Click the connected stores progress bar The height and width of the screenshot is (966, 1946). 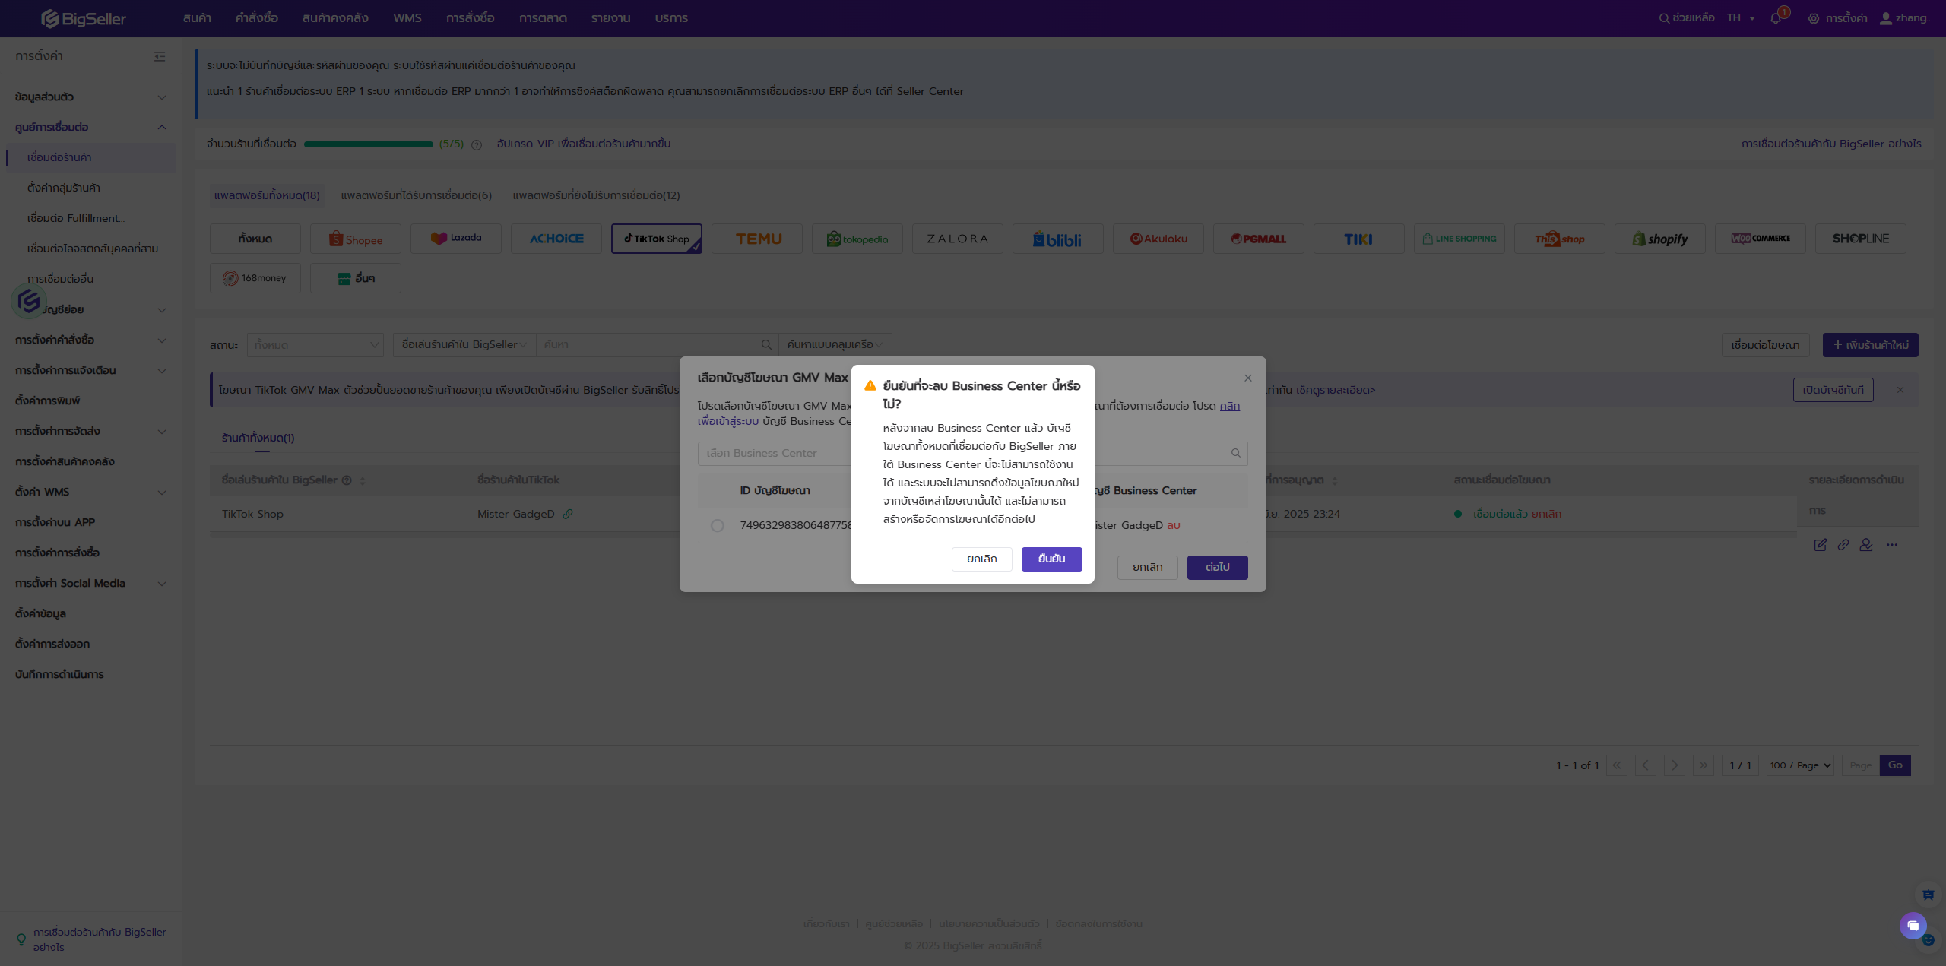coord(369,144)
